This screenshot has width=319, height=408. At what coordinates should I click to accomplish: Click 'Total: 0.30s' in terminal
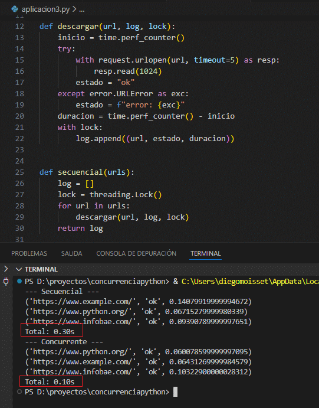[x=50, y=332]
